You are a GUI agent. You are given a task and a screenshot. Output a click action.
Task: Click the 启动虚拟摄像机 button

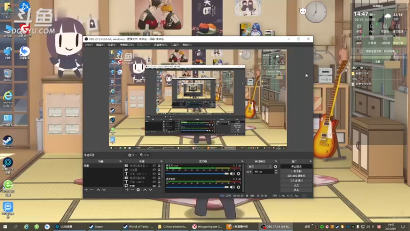pos(296,176)
